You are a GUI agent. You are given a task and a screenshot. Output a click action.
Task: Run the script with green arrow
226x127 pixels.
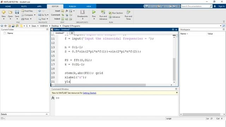94,12
